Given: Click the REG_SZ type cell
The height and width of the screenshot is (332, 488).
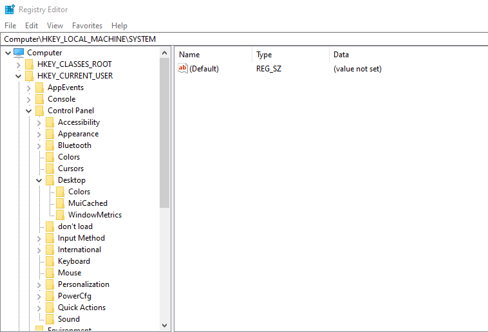Looking at the screenshot, I should click(x=268, y=69).
